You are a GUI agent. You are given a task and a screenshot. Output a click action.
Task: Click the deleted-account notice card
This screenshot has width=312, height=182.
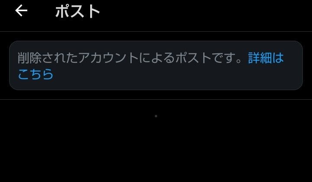coord(156,65)
